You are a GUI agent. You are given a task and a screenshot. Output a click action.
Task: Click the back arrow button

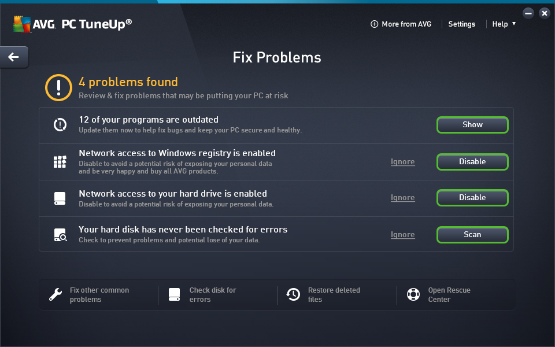click(13, 57)
